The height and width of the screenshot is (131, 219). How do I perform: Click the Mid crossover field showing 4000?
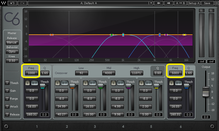click(x=109, y=73)
